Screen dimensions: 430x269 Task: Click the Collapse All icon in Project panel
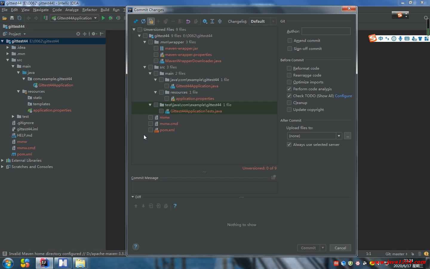tap(85, 34)
